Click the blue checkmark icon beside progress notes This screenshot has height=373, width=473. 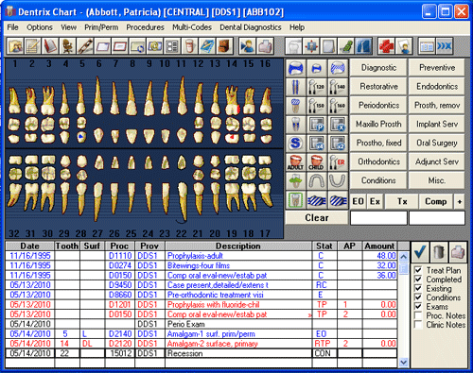420,252
